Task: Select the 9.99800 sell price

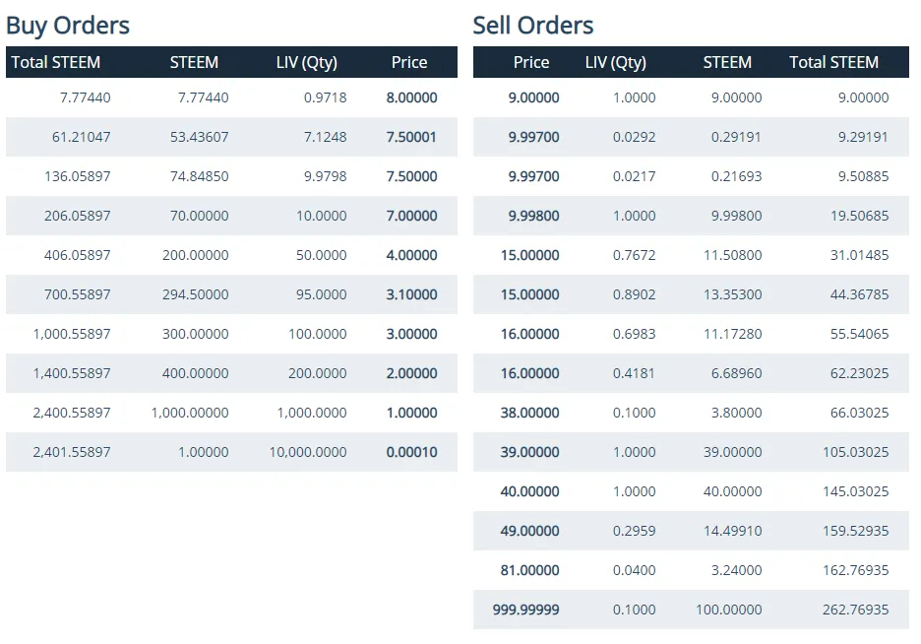Action: click(x=533, y=216)
